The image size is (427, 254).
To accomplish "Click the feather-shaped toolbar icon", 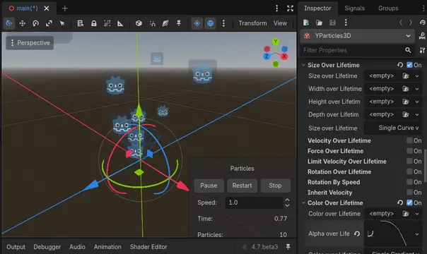I will 165,23.
